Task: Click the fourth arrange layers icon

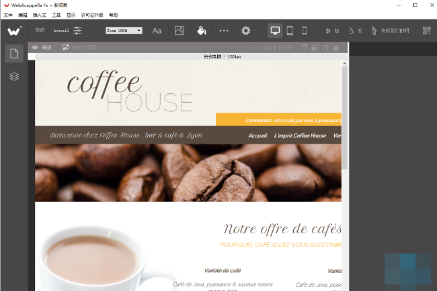Action: coord(337,48)
